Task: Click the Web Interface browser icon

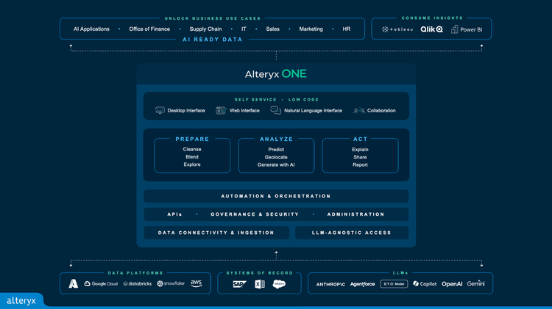Action: click(x=221, y=111)
